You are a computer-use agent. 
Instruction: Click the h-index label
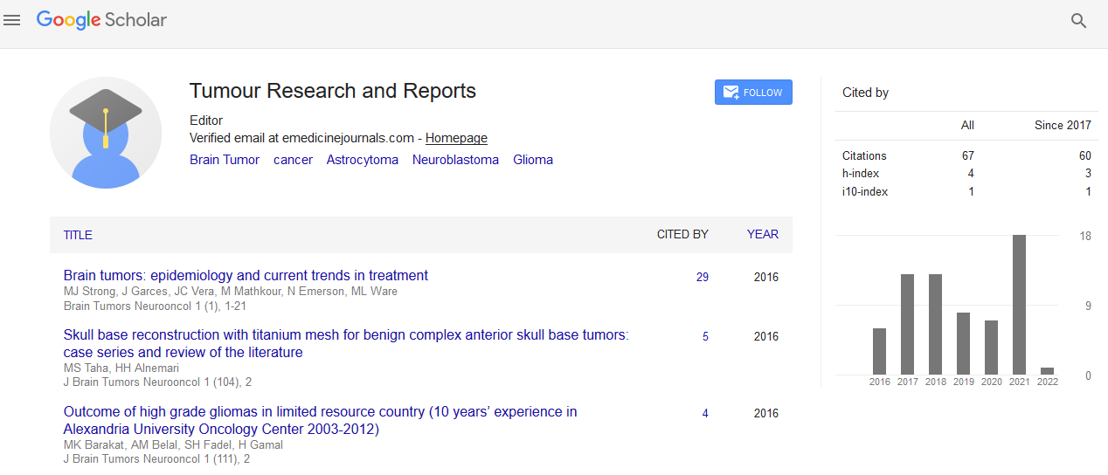point(861,174)
